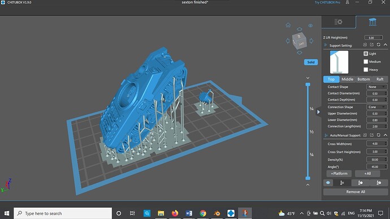Open Blender from the taskbar

point(217,213)
